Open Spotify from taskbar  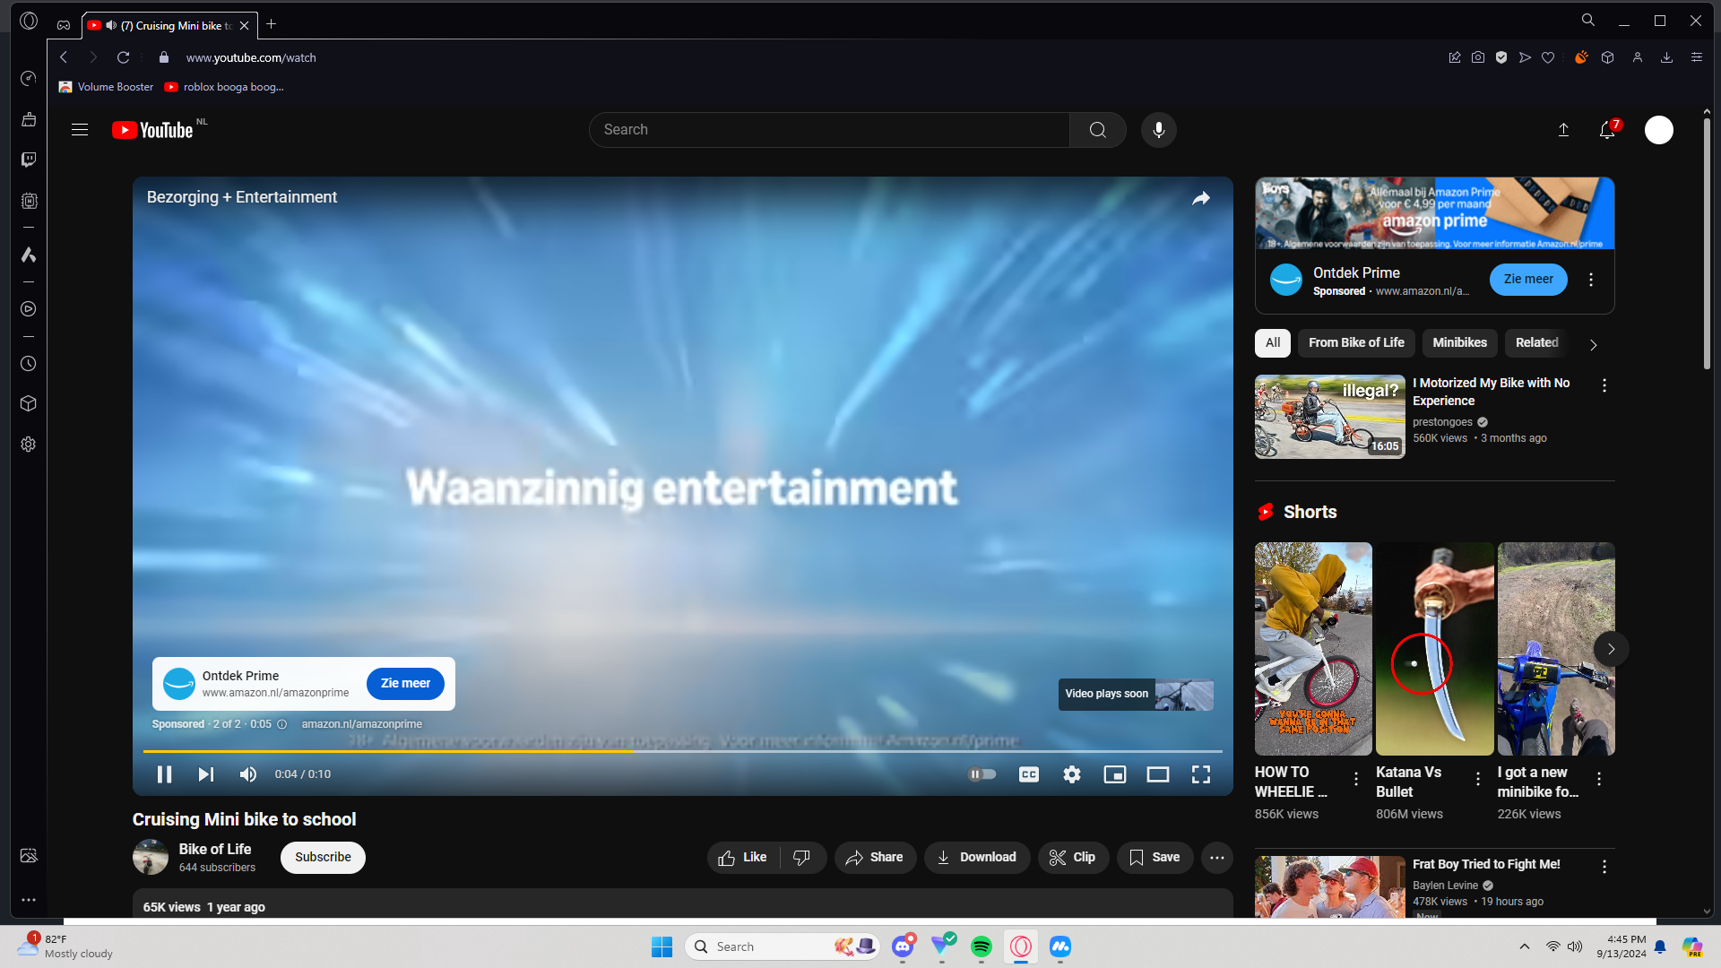(x=982, y=946)
